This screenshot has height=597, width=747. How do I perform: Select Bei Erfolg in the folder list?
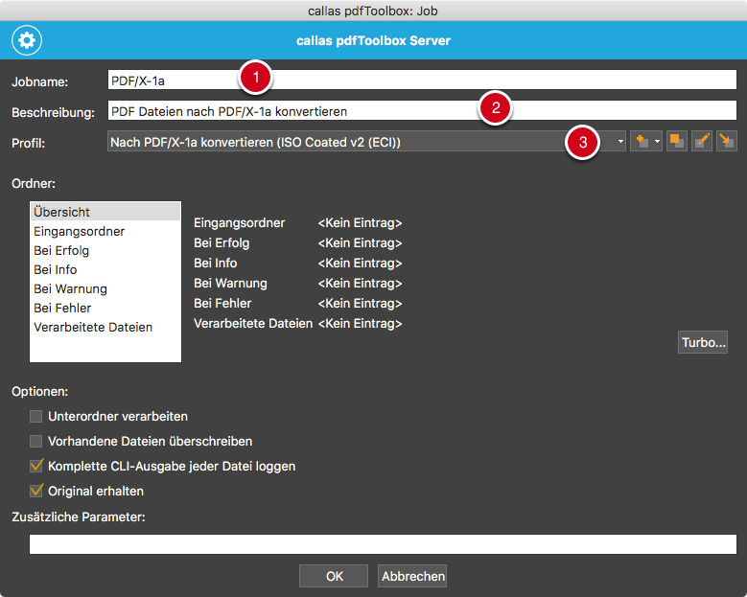tap(105, 250)
